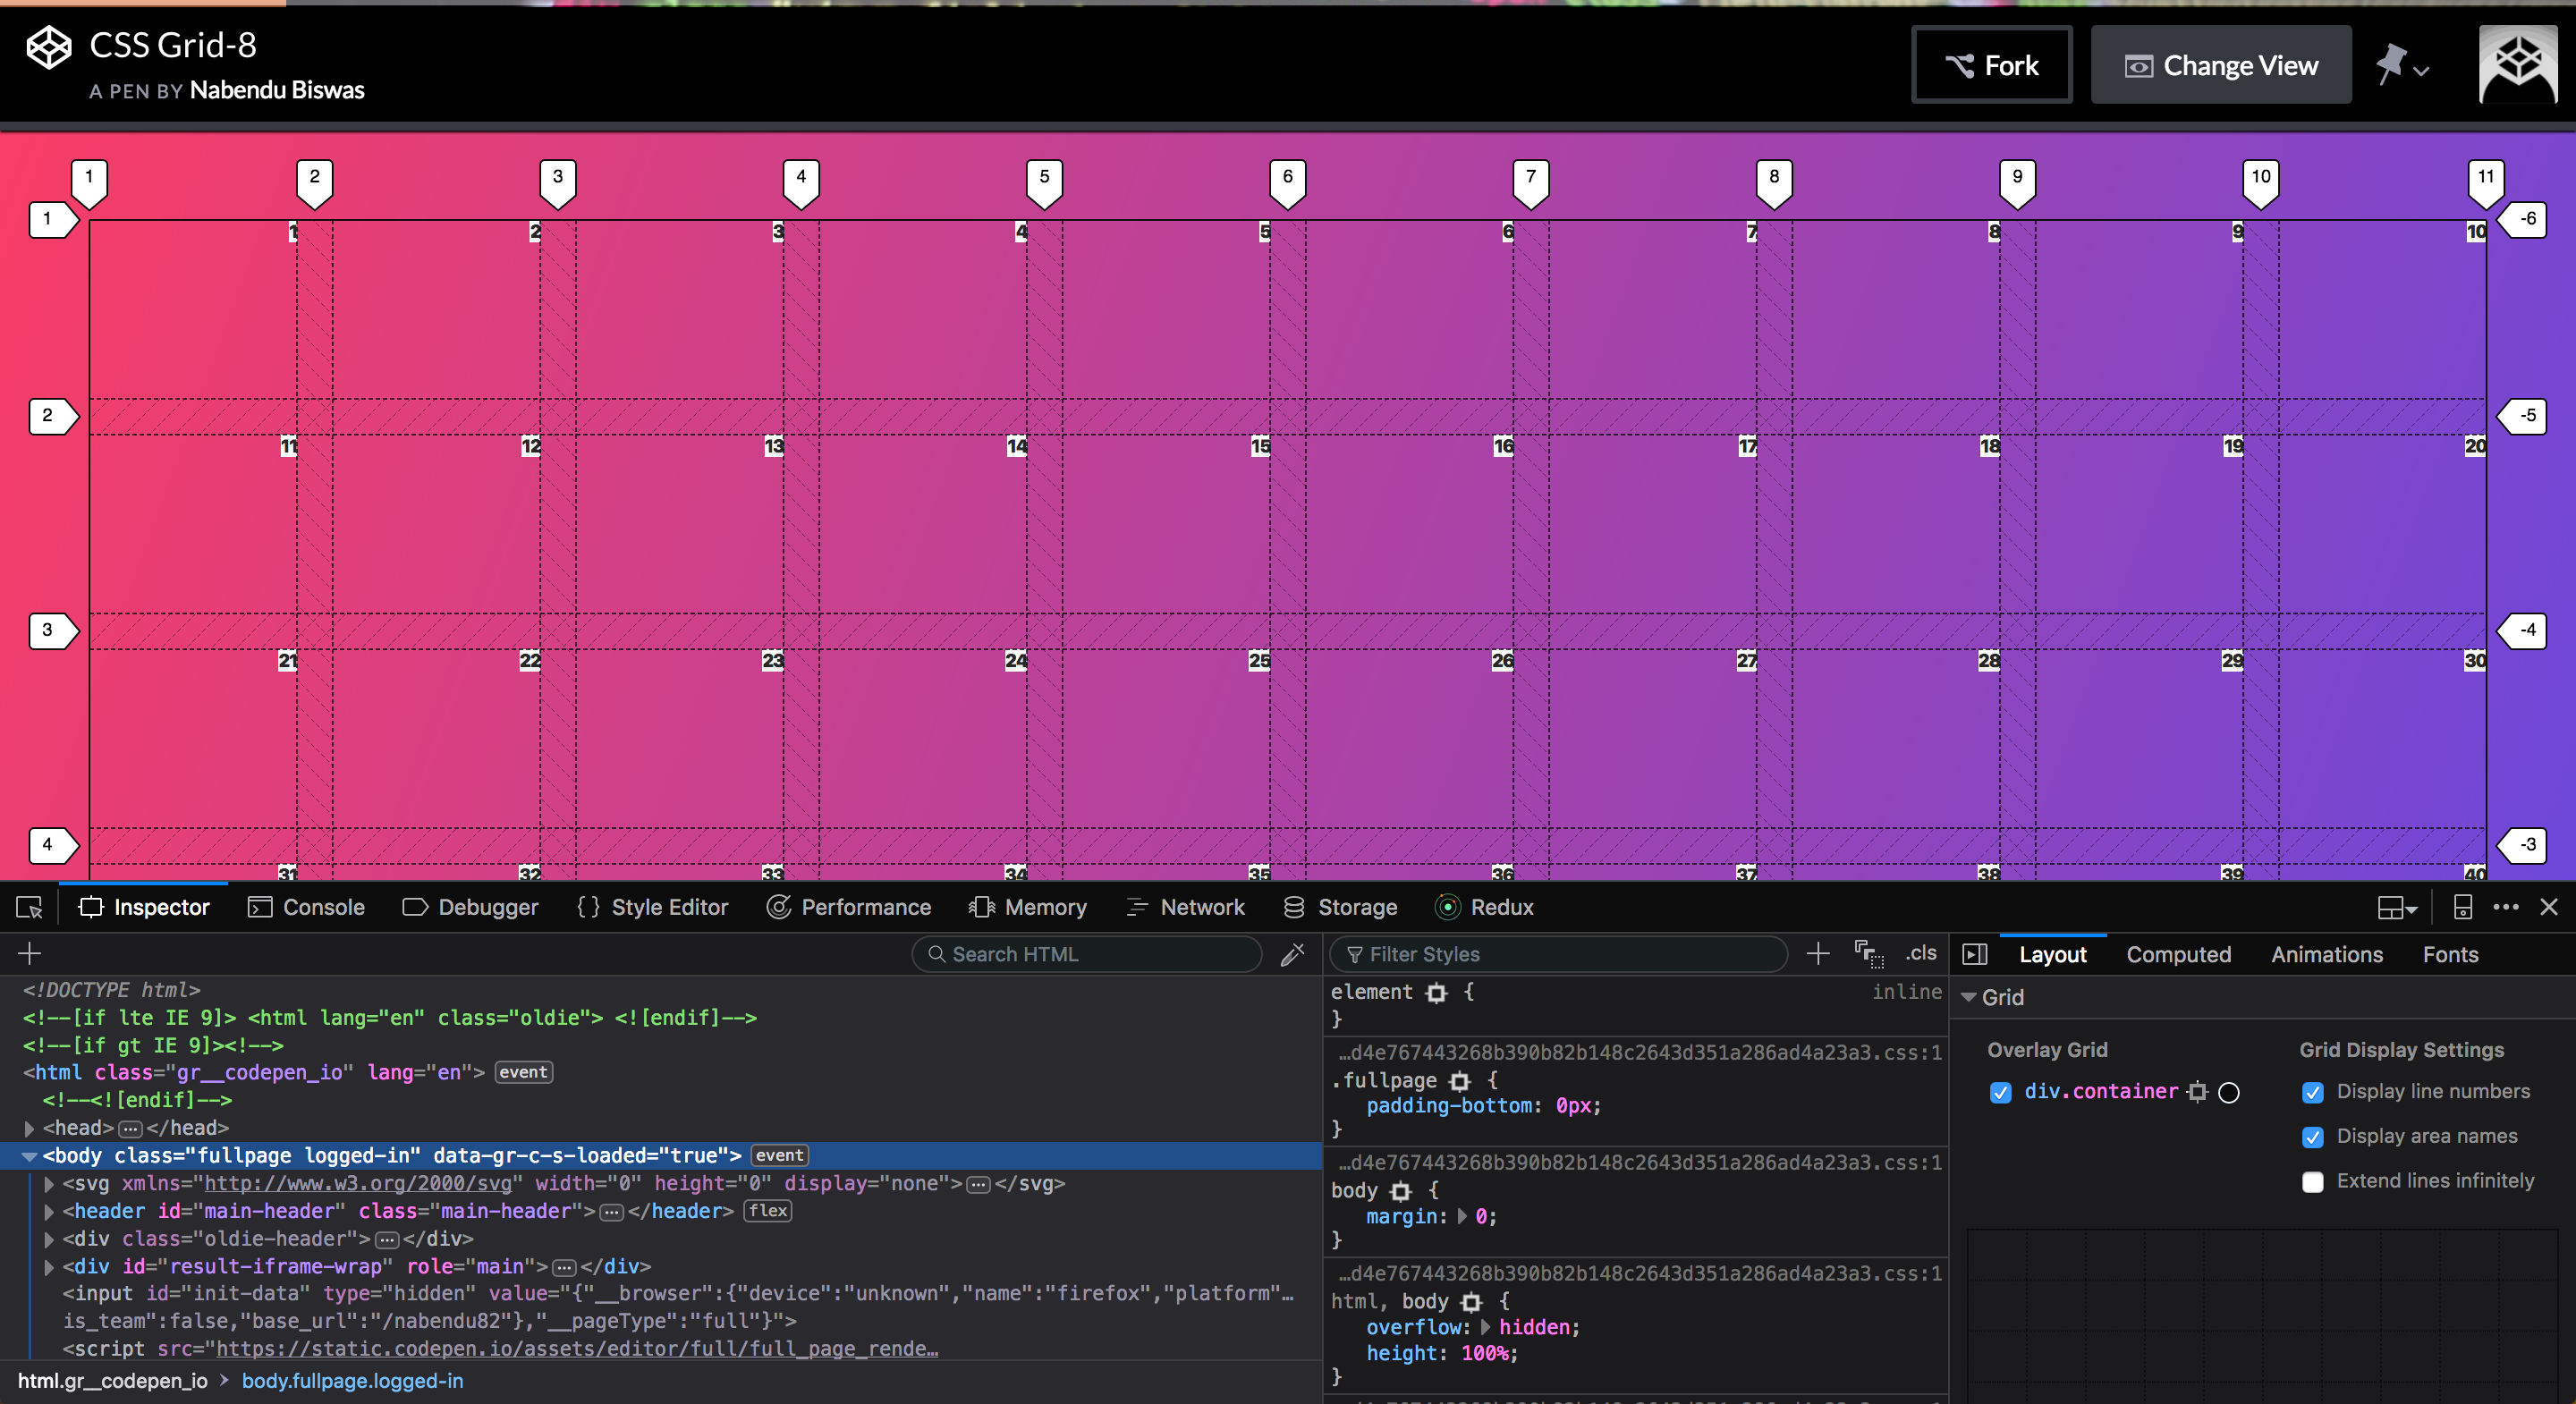Open author Nabendu Biswas profile link

coord(277,90)
